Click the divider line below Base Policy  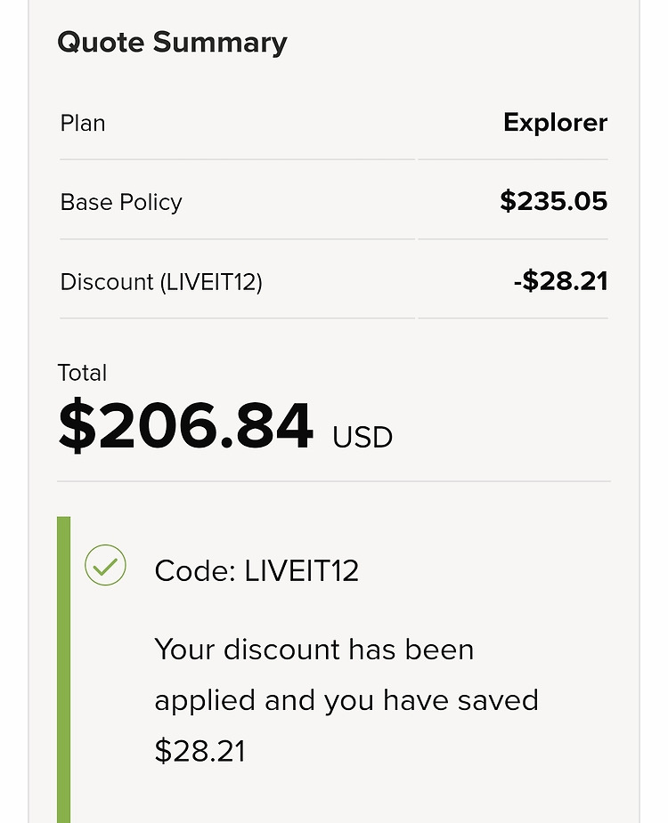334,239
